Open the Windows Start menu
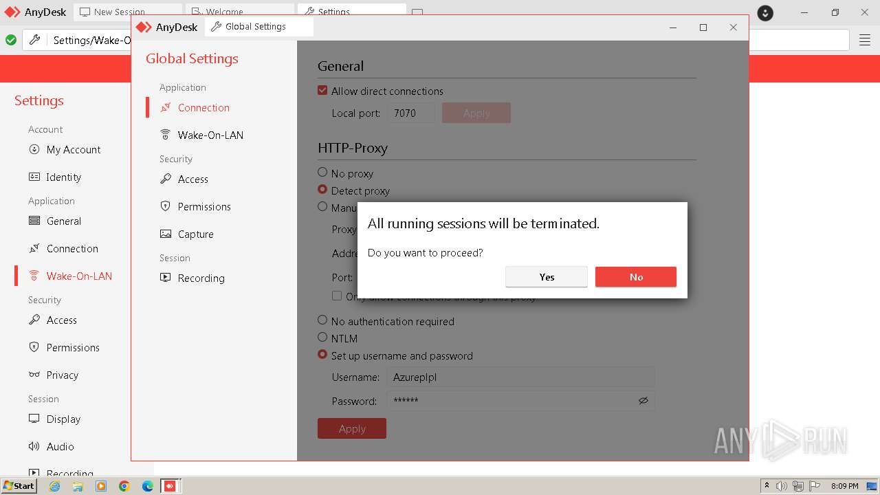The width and height of the screenshot is (880, 495). pos(19,485)
